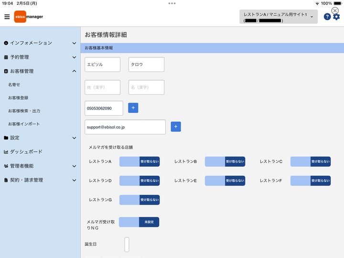Open the レストランA site selector dropdown
The image size is (344, 258).
point(279,17)
